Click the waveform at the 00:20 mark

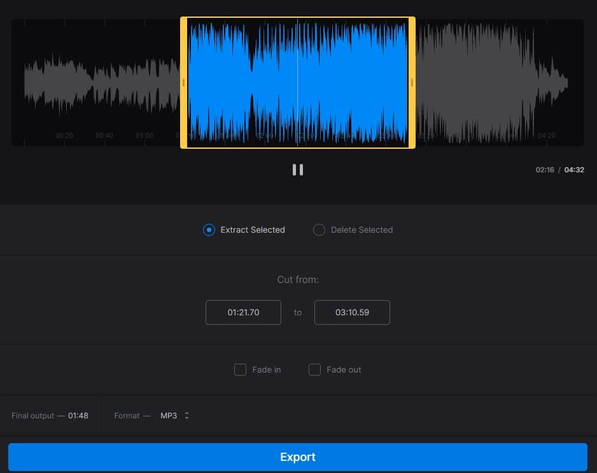coord(64,83)
